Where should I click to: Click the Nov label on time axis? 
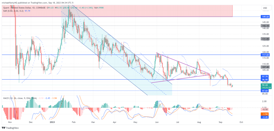(x=10, y=122)
